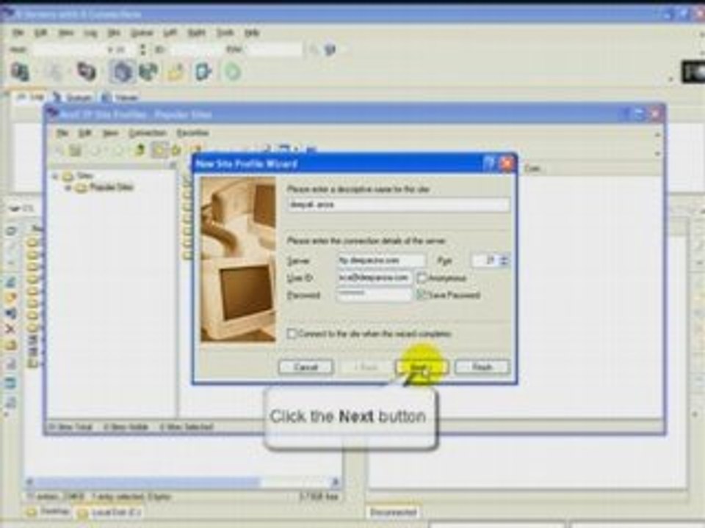Click the quick-connect icon right of password field
The height and width of the screenshot is (528, 705).
click(x=330, y=49)
